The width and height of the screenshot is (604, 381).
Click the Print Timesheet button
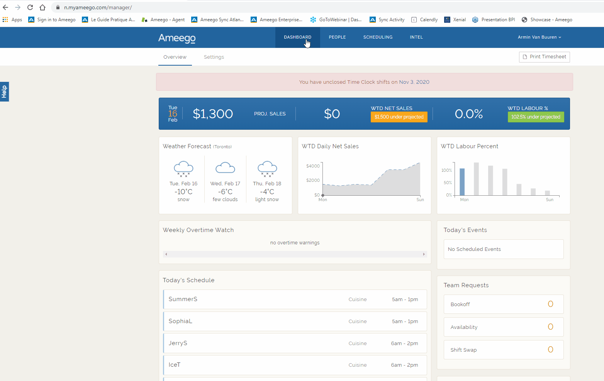tap(544, 57)
